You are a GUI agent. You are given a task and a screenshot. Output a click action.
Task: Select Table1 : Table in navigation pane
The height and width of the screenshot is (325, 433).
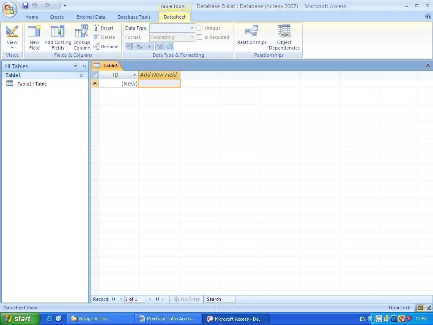click(x=32, y=84)
